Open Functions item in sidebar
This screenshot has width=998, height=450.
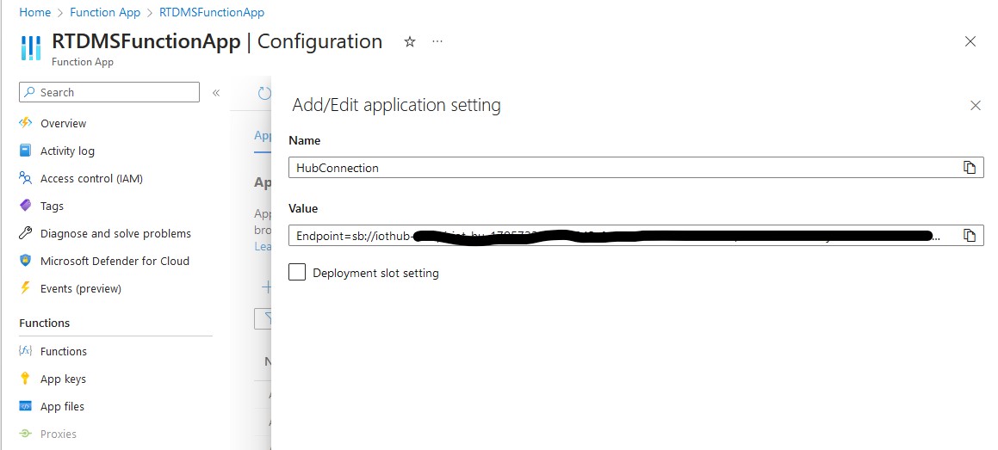(63, 352)
